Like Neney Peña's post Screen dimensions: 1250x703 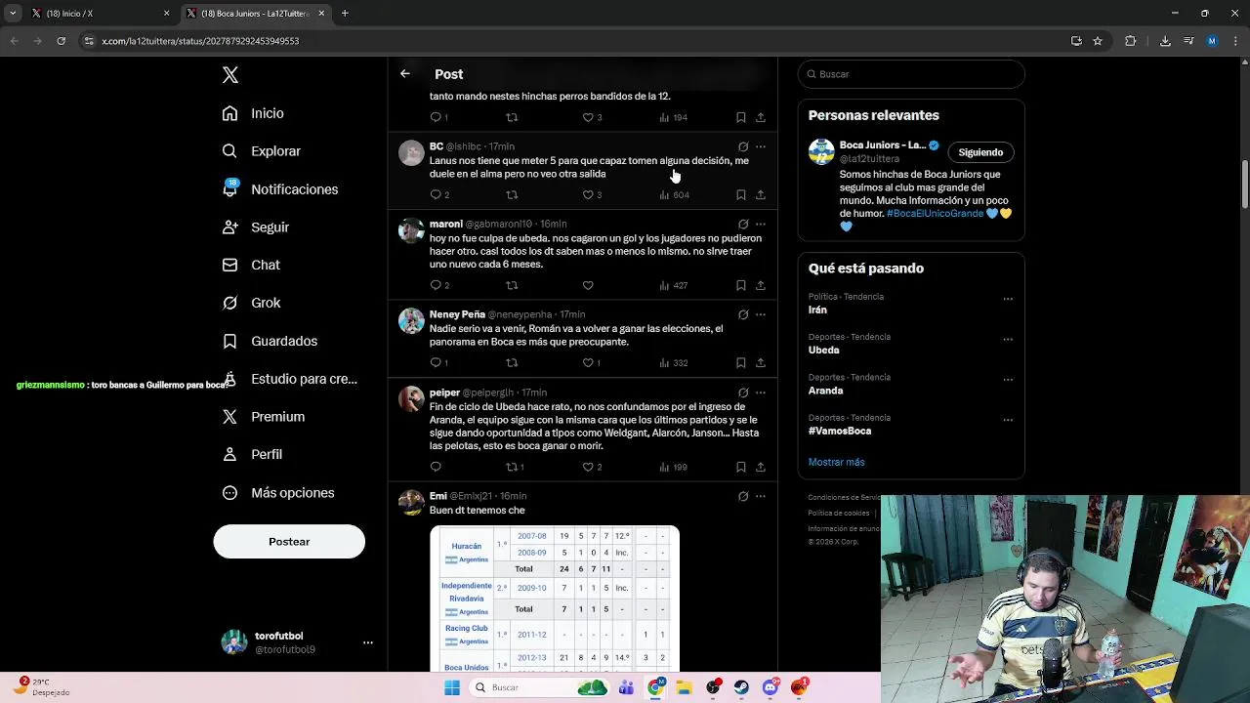coord(588,363)
